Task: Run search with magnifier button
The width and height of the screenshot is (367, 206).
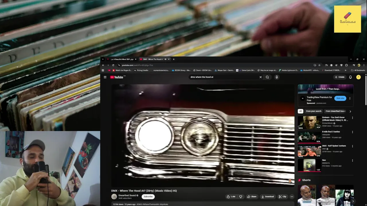Action: (x=267, y=77)
